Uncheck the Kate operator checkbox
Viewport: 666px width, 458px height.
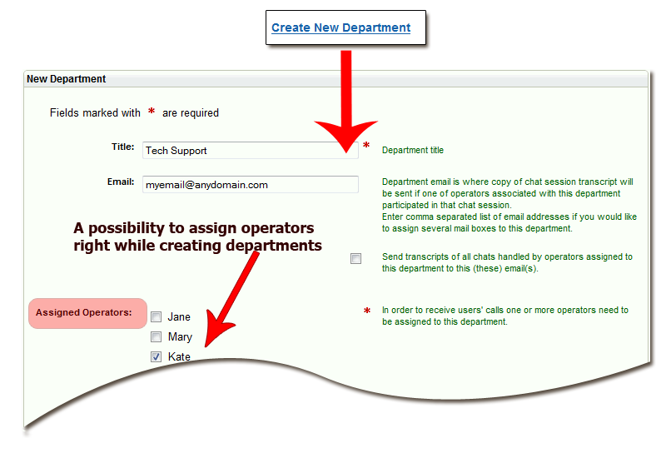click(x=157, y=357)
